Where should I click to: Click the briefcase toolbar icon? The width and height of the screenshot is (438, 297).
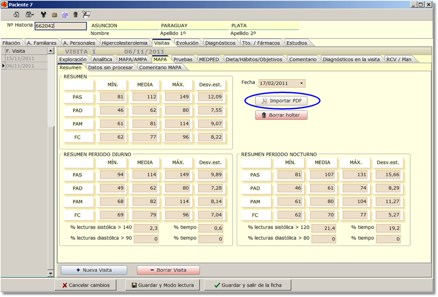[55, 15]
